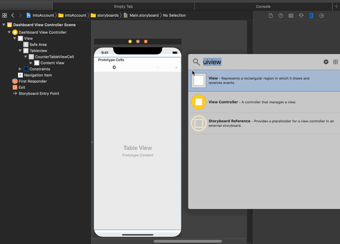Screen dimensions: 340x244
Task: Open the Connections inspector
Action: 322,15
